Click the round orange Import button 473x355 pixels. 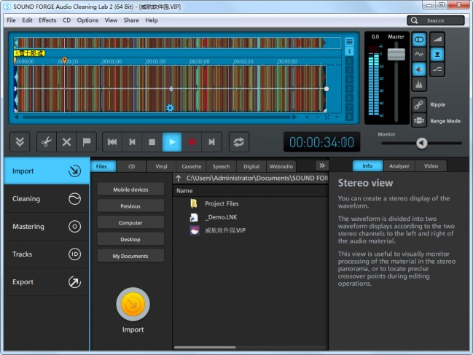click(133, 304)
